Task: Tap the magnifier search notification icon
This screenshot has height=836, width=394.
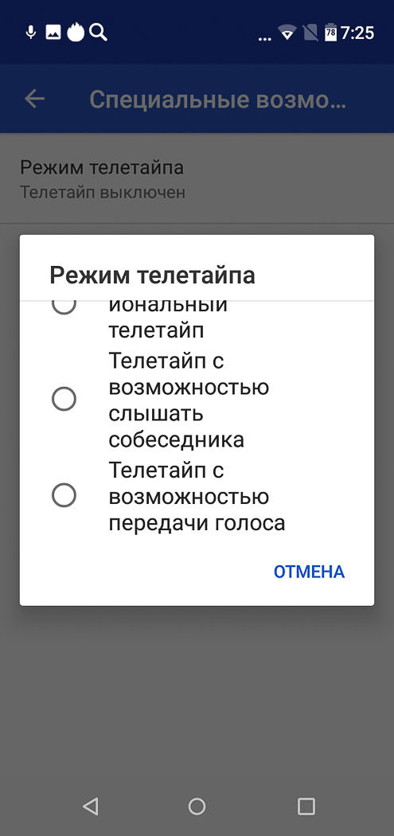Action: 98,33
